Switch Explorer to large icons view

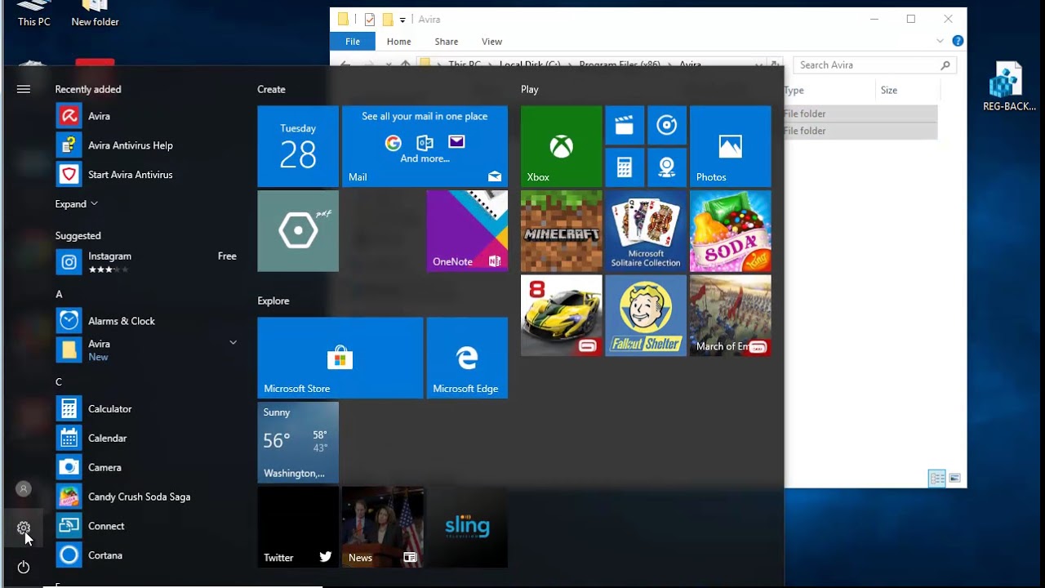[954, 479]
